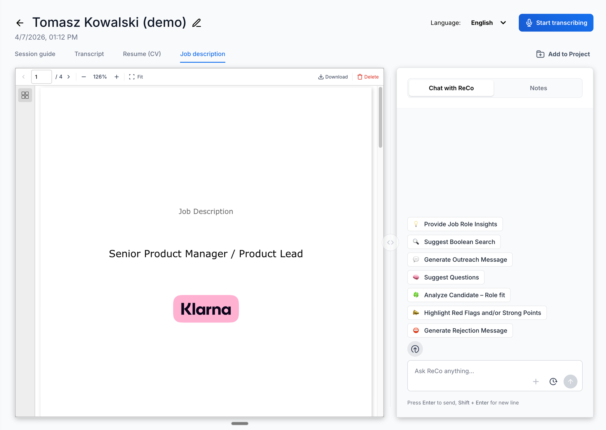Edit the candidate name with pencil icon
This screenshot has width=606, height=430.
click(197, 23)
